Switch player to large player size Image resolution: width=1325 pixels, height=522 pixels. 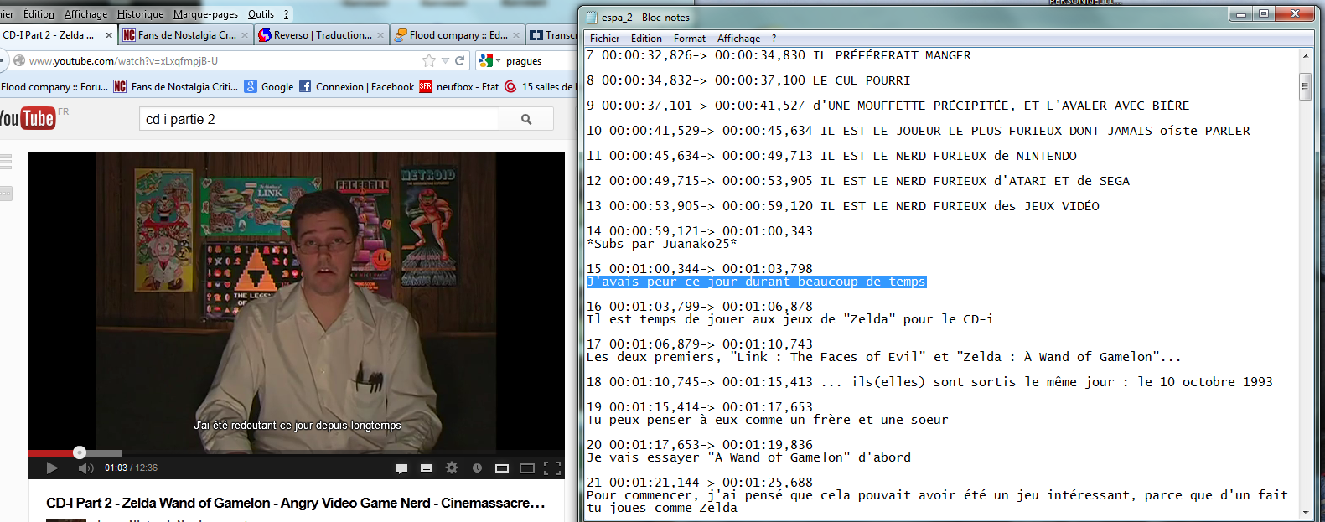[527, 468]
